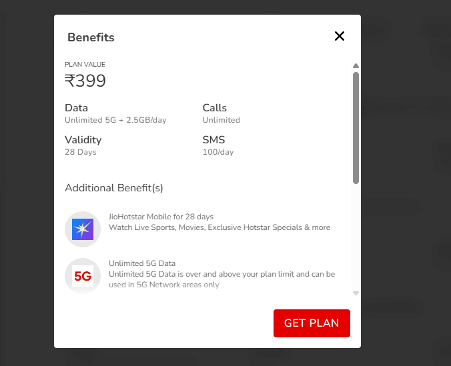
Task: Click the 28 Days validity value
Action: 81,152
